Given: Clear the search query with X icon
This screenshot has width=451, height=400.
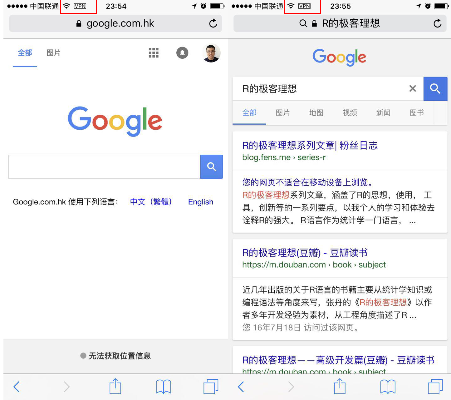Looking at the screenshot, I should point(413,89).
